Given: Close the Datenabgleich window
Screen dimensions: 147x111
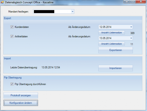Looking at the screenshot, I should [141, 2].
